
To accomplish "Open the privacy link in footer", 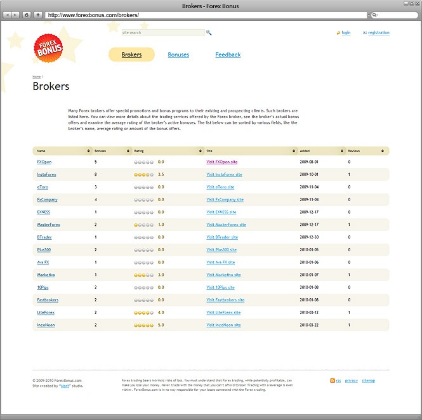I will (x=352, y=381).
